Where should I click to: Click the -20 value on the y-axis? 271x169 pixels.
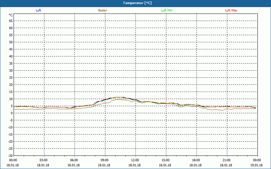tap(11, 142)
